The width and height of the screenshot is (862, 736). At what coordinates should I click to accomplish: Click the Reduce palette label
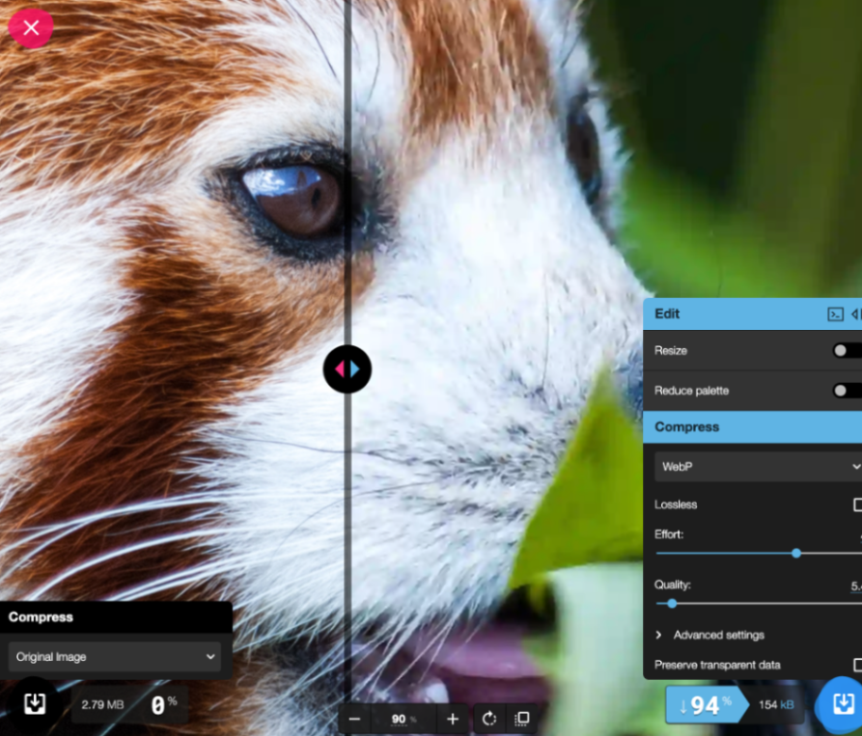[x=691, y=391]
